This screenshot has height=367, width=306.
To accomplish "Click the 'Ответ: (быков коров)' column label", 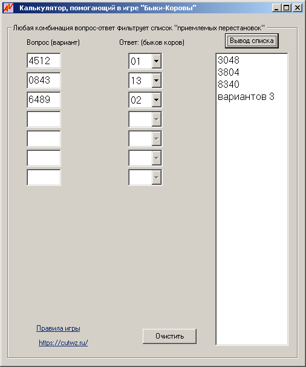I will click(152, 42).
